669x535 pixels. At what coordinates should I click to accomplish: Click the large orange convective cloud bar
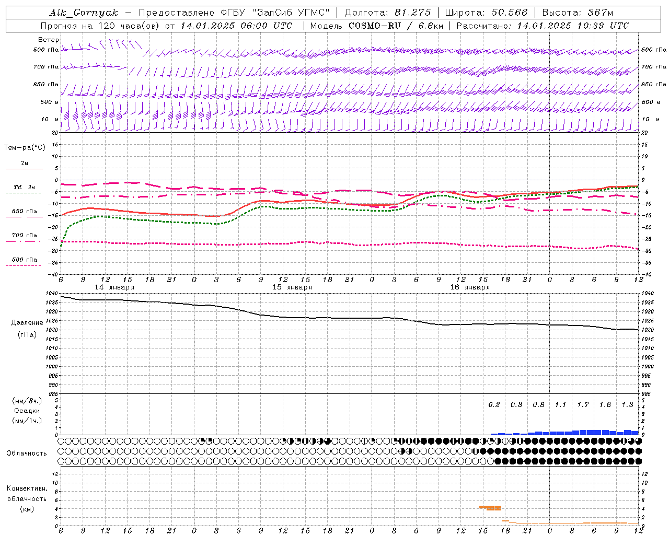490,507
